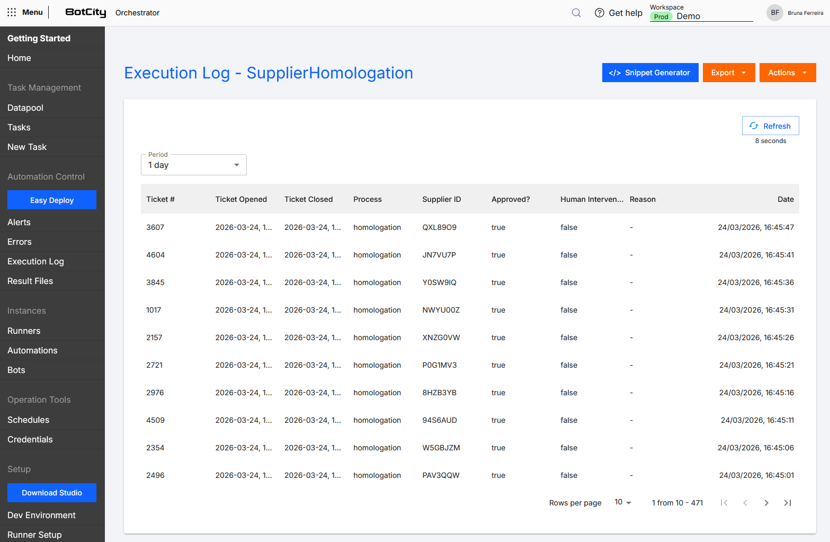Expand the Export dropdown button
The width and height of the screenshot is (830, 542).
pos(728,73)
